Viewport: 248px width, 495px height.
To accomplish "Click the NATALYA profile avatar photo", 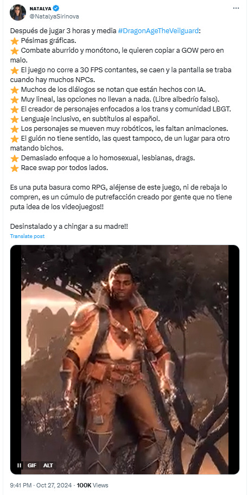I will pyautogui.click(x=18, y=12).
